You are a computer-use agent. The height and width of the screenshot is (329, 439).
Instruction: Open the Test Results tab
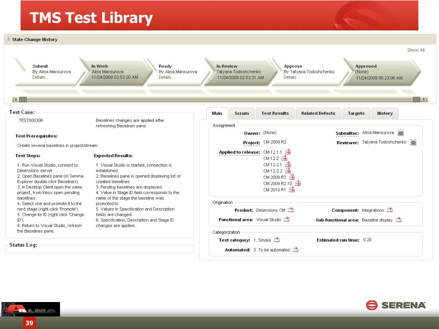pos(275,113)
